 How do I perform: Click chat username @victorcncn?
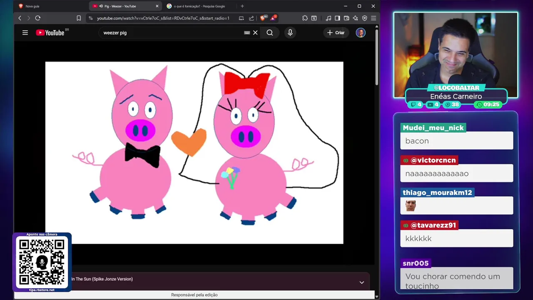coord(429,160)
